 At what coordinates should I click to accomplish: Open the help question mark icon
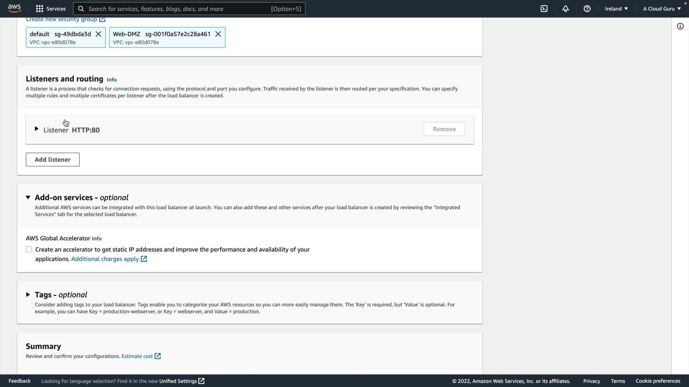pyautogui.click(x=587, y=9)
